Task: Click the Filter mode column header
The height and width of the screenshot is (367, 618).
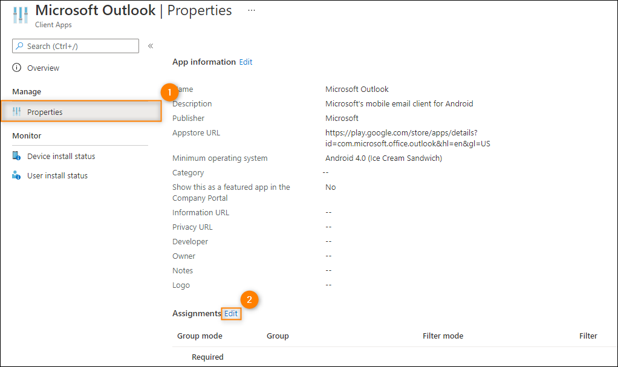Action: (443, 336)
